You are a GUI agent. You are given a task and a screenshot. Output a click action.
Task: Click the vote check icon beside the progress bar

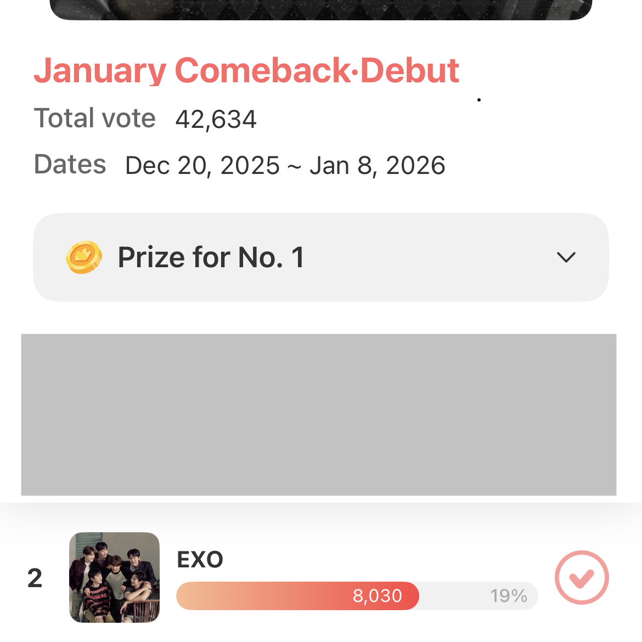tap(582, 577)
